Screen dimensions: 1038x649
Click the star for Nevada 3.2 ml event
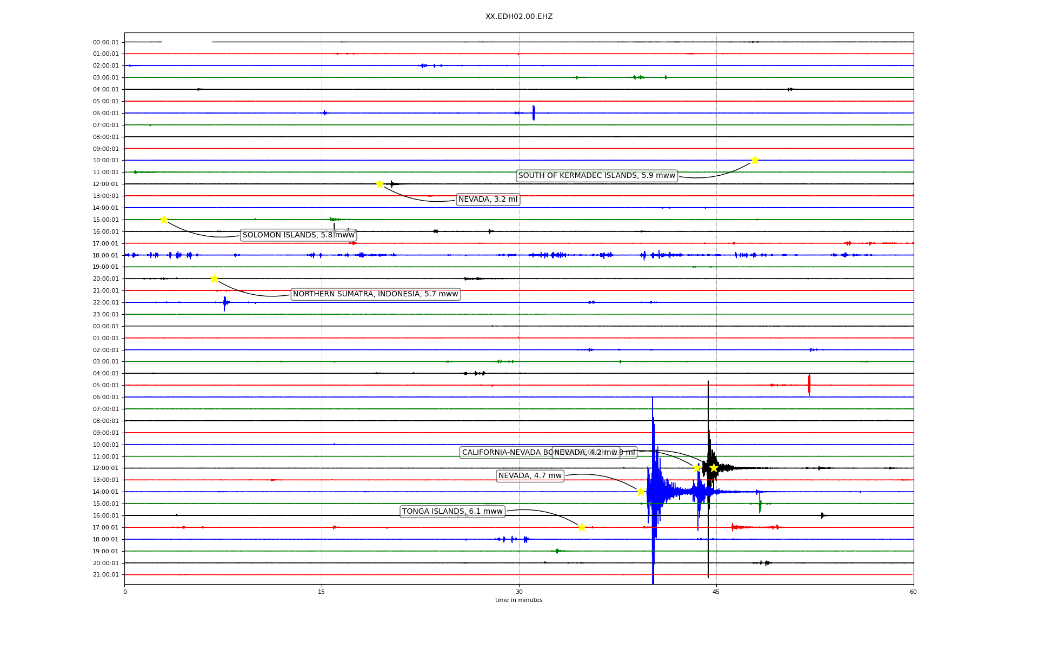380,184
